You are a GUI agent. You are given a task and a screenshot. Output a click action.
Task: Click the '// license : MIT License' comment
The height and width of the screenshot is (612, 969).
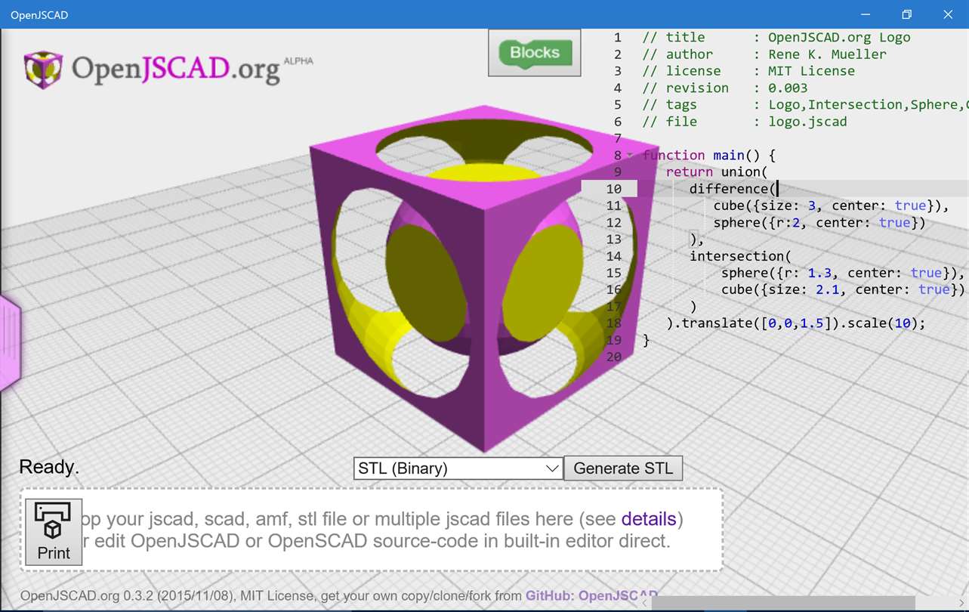pos(748,71)
